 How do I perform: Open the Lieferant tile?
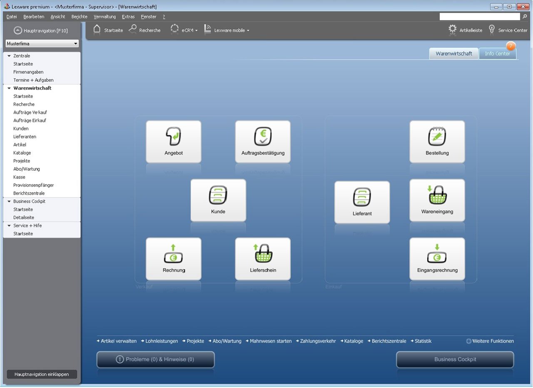(x=362, y=202)
